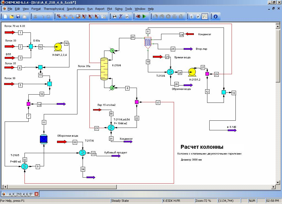Open the Sizing menu
This screenshot has width=282, height=204.
point(118,9)
